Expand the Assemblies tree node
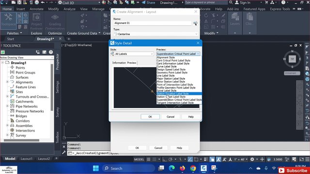The image size is (310, 174). [x=7, y=126]
